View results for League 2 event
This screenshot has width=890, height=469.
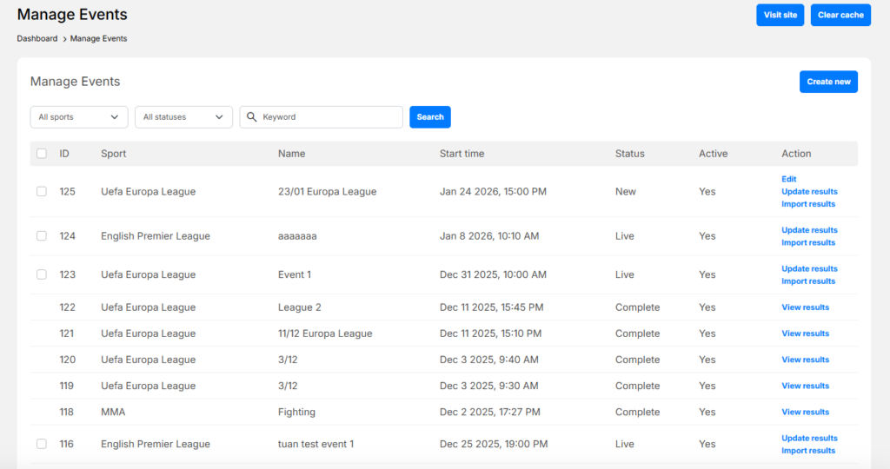pyautogui.click(x=805, y=307)
